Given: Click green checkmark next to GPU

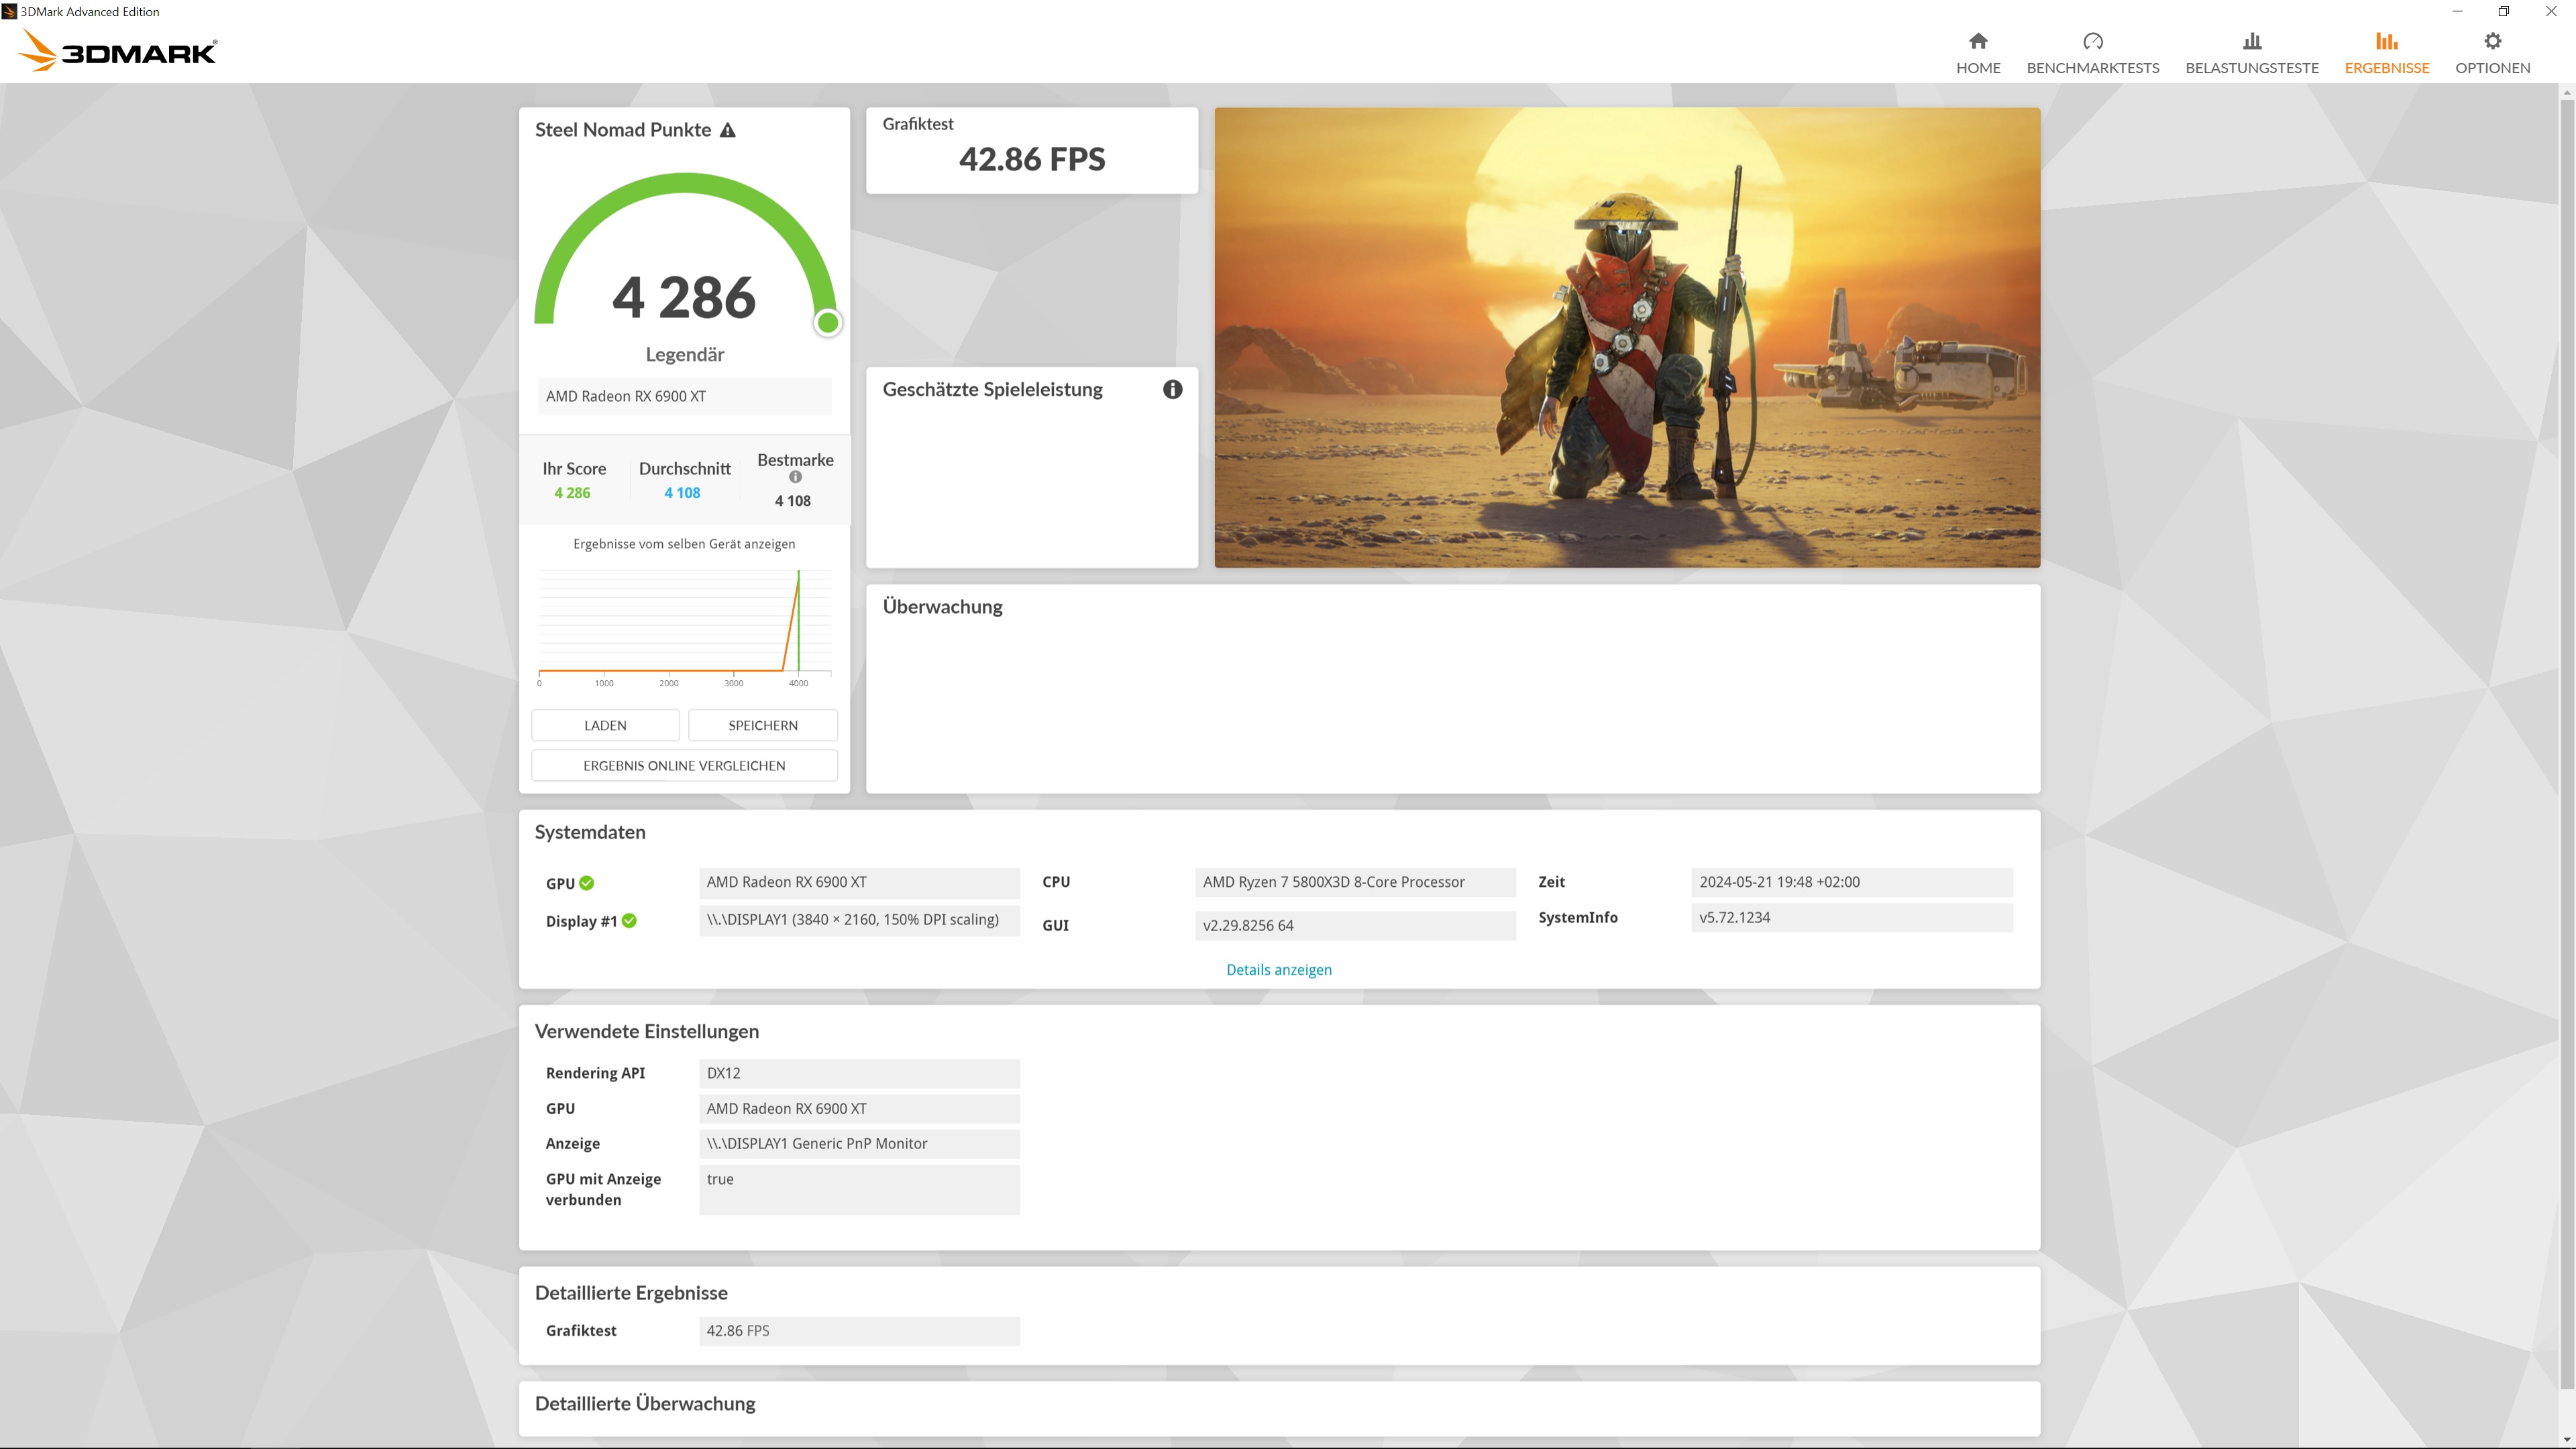Looking at the screenshot, I should point(587,883).
